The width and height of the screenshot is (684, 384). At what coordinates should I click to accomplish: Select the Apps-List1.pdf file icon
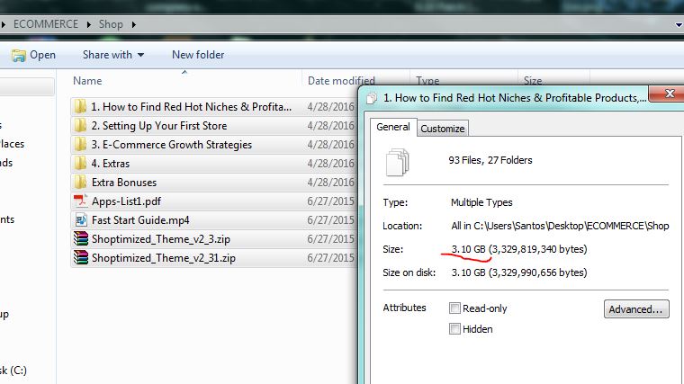[81, 201]
